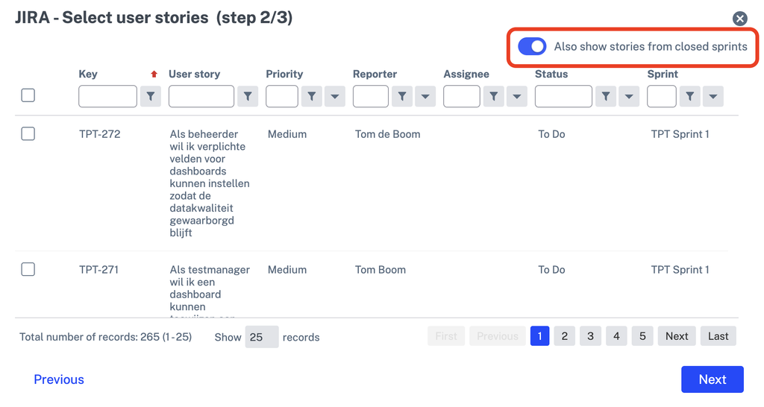This screenshot has height=407, width=764.
Task: Click the blue Next step button
Action: [713, 379]
